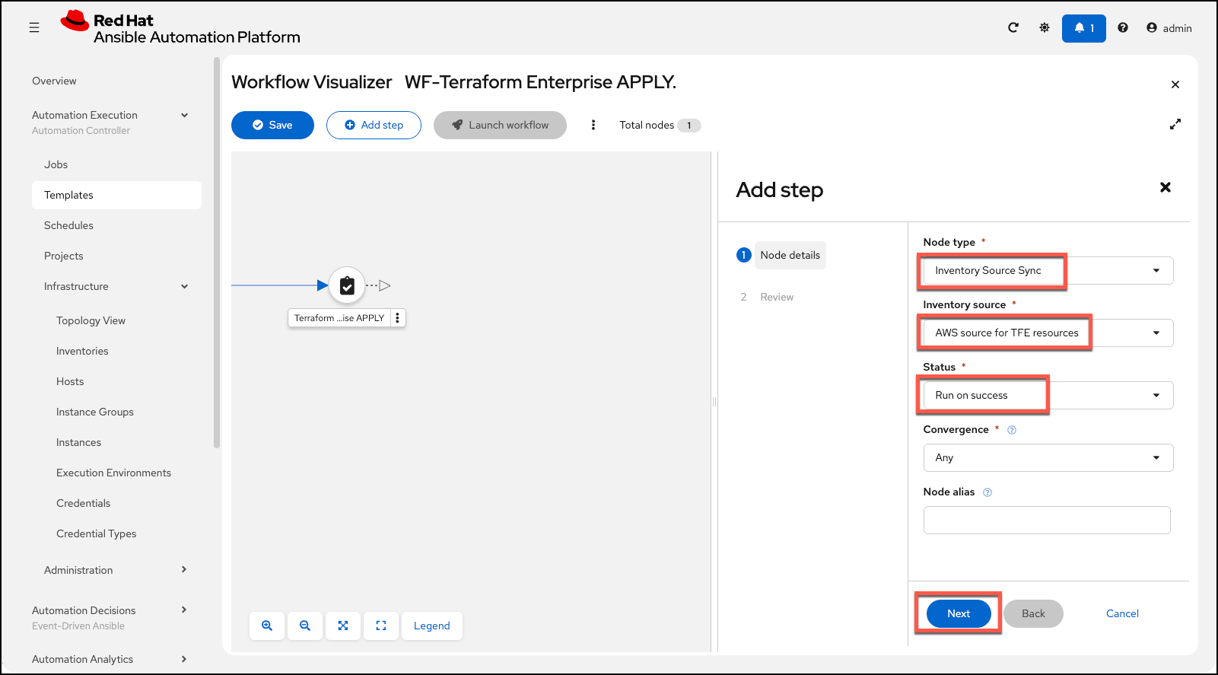This screenshot has height=675, width=1218.
Task: Click Next in Add step wizard
Action: pos(959,613)
